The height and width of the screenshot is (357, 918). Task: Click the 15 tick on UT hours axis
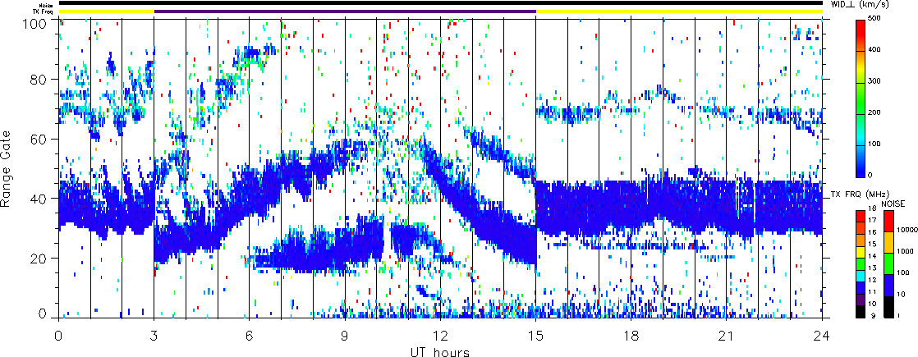pos(535,336)
